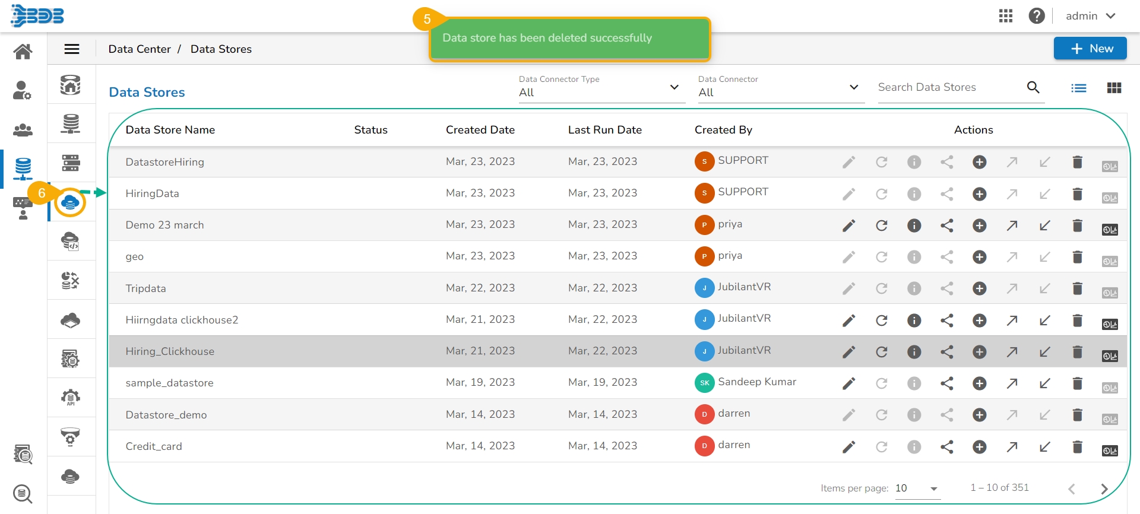Open the help question mark icon
Image resolution: width=1140 pixels, height=514 pixels.
[x=1036, y=16]
